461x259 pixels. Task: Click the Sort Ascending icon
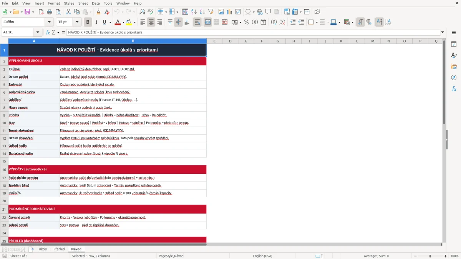point(194,12)
